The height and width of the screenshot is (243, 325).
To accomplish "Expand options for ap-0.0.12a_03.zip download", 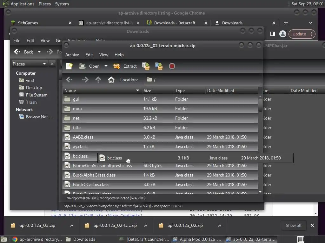I will 72,226.
